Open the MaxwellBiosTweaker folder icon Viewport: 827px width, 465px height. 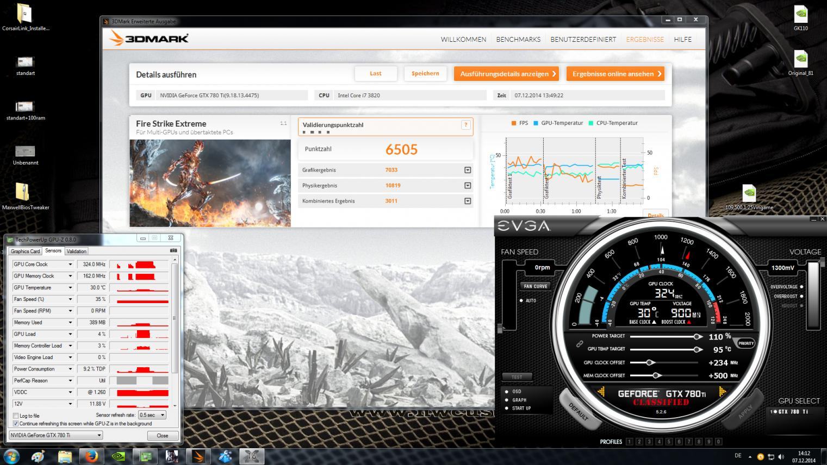25,197
